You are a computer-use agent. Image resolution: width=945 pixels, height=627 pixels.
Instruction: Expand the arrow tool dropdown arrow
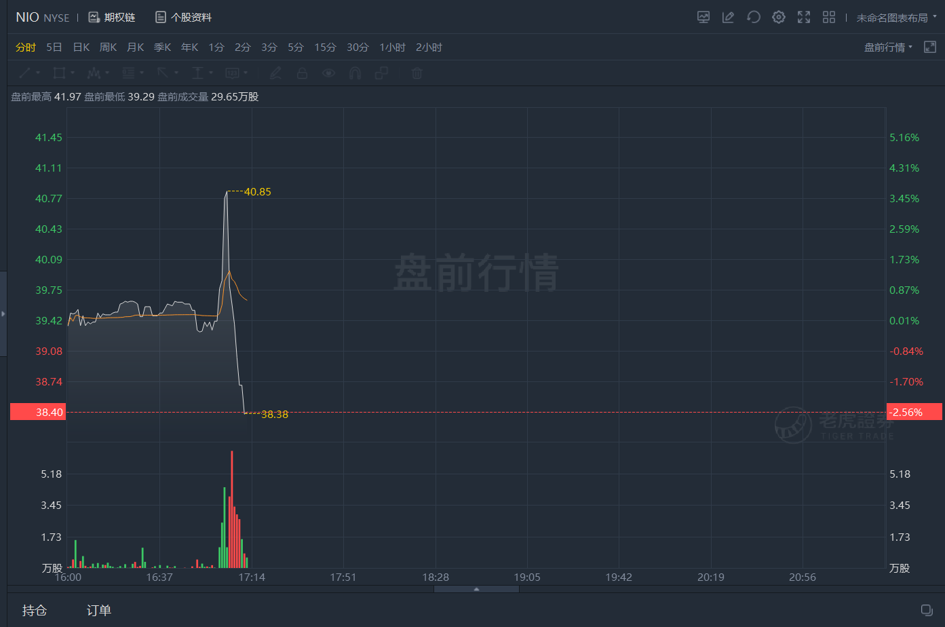(x=176, y=73)
